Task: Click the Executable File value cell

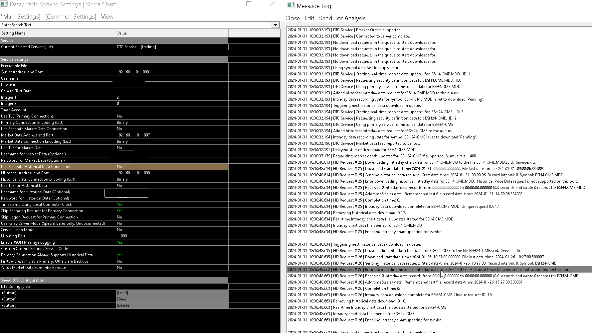Action: [172, 66]
